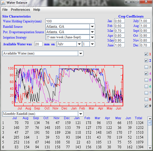Click the May crop coefficient field
Viewport: 153px width, 151px height.
pyautogui.click(x=119, y=40)
